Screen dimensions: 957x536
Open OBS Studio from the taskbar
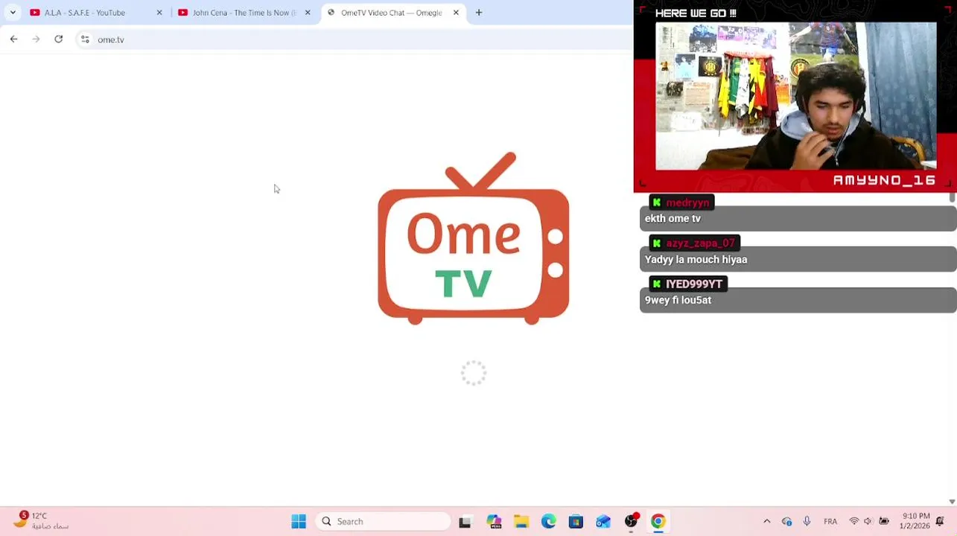[x=632, y=521]
